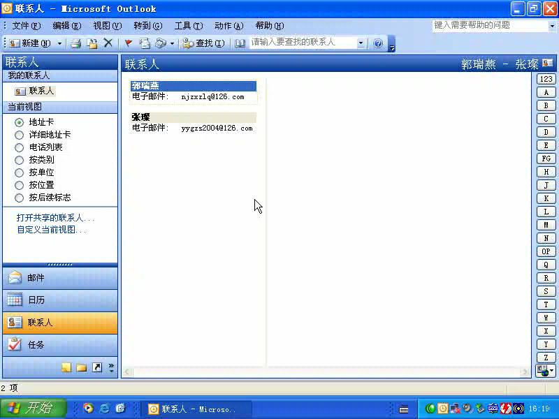
Task: Expand the navigation pane configure buttons chevron
Action: (x=112, y=367)
